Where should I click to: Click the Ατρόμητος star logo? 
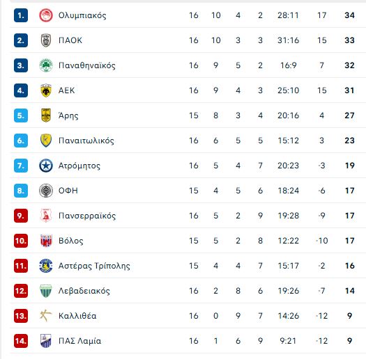click(46, 166)
